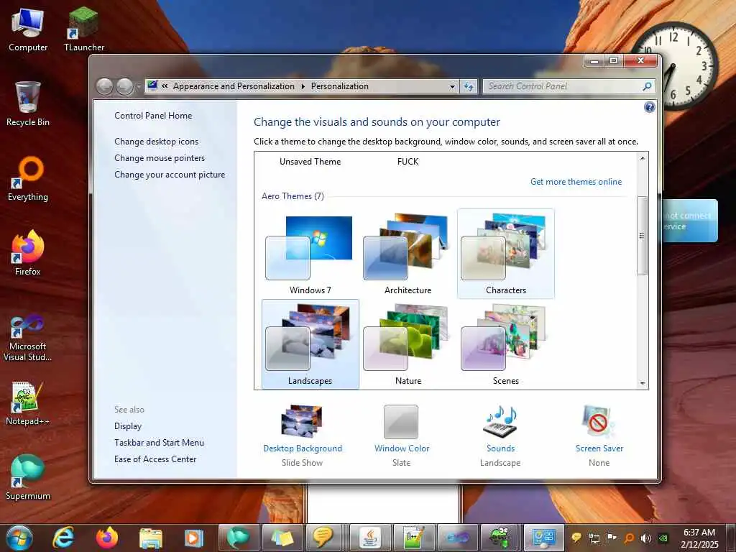Open the Windows Start button
This screenshot has height=552, width=736.
[19, 538]
